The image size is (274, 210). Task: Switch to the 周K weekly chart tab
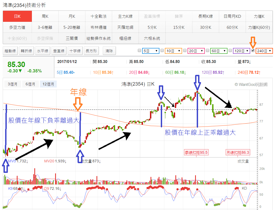pos(45,16)
